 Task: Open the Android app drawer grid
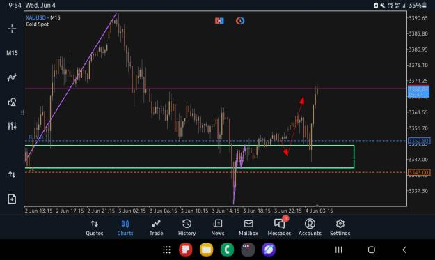tap(166, 250)
